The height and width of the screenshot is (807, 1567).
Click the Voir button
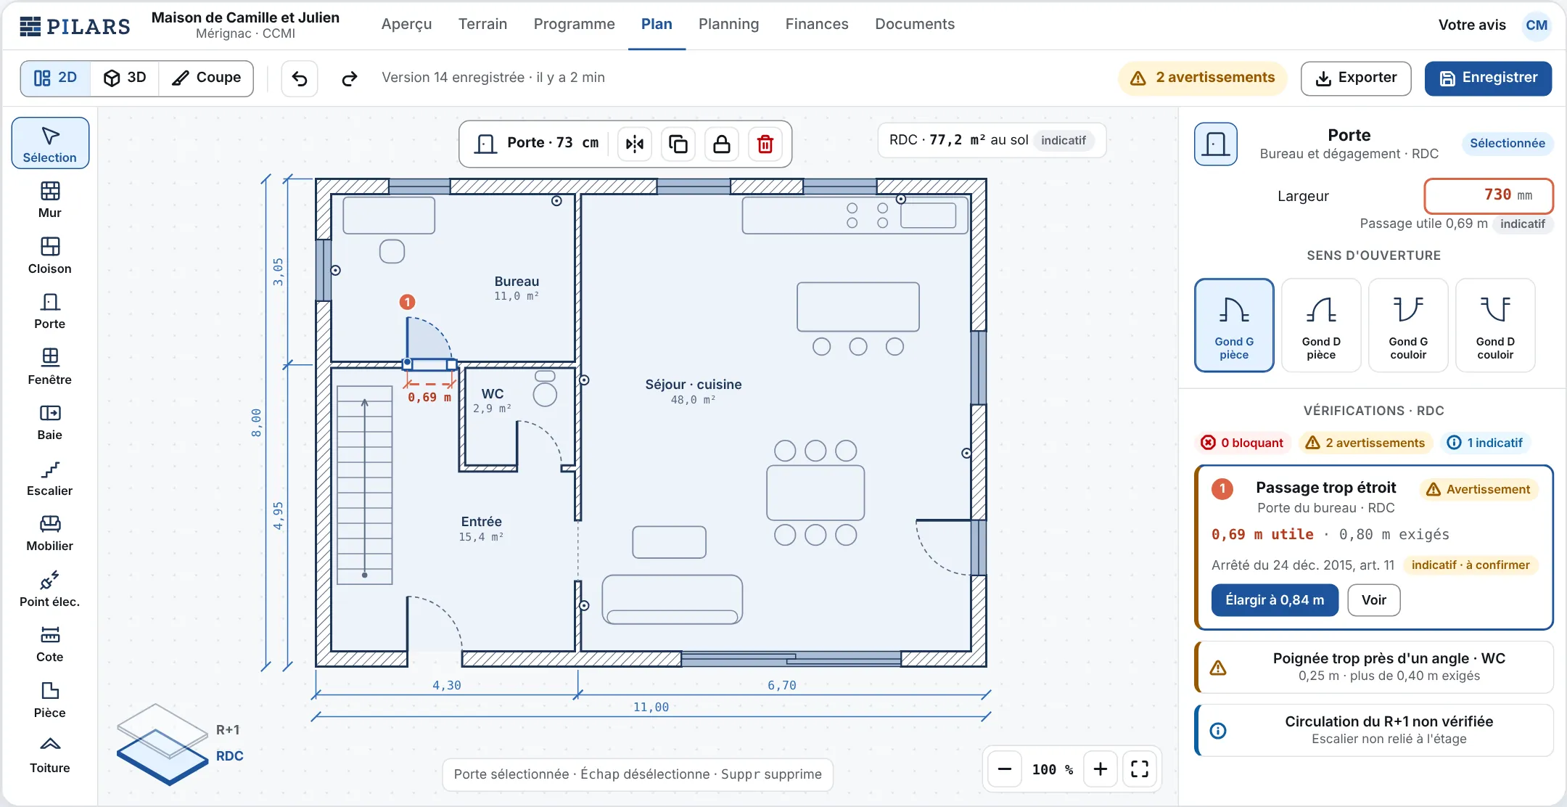tap(1373, 600)
